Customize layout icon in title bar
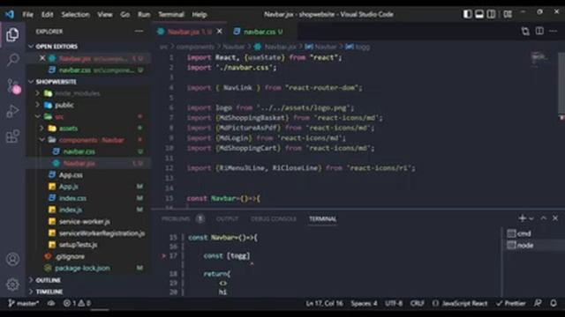Screen dimensions: 565x317 (x=508, y=14)
